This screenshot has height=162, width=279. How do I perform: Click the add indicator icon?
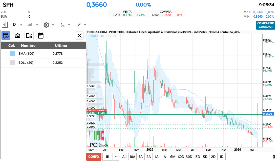62,25
